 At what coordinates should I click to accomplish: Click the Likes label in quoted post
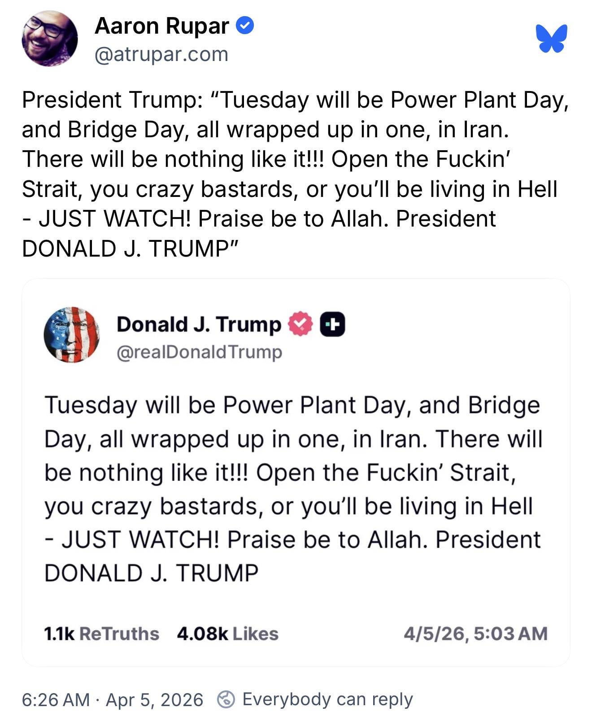(x=255, y=633)
